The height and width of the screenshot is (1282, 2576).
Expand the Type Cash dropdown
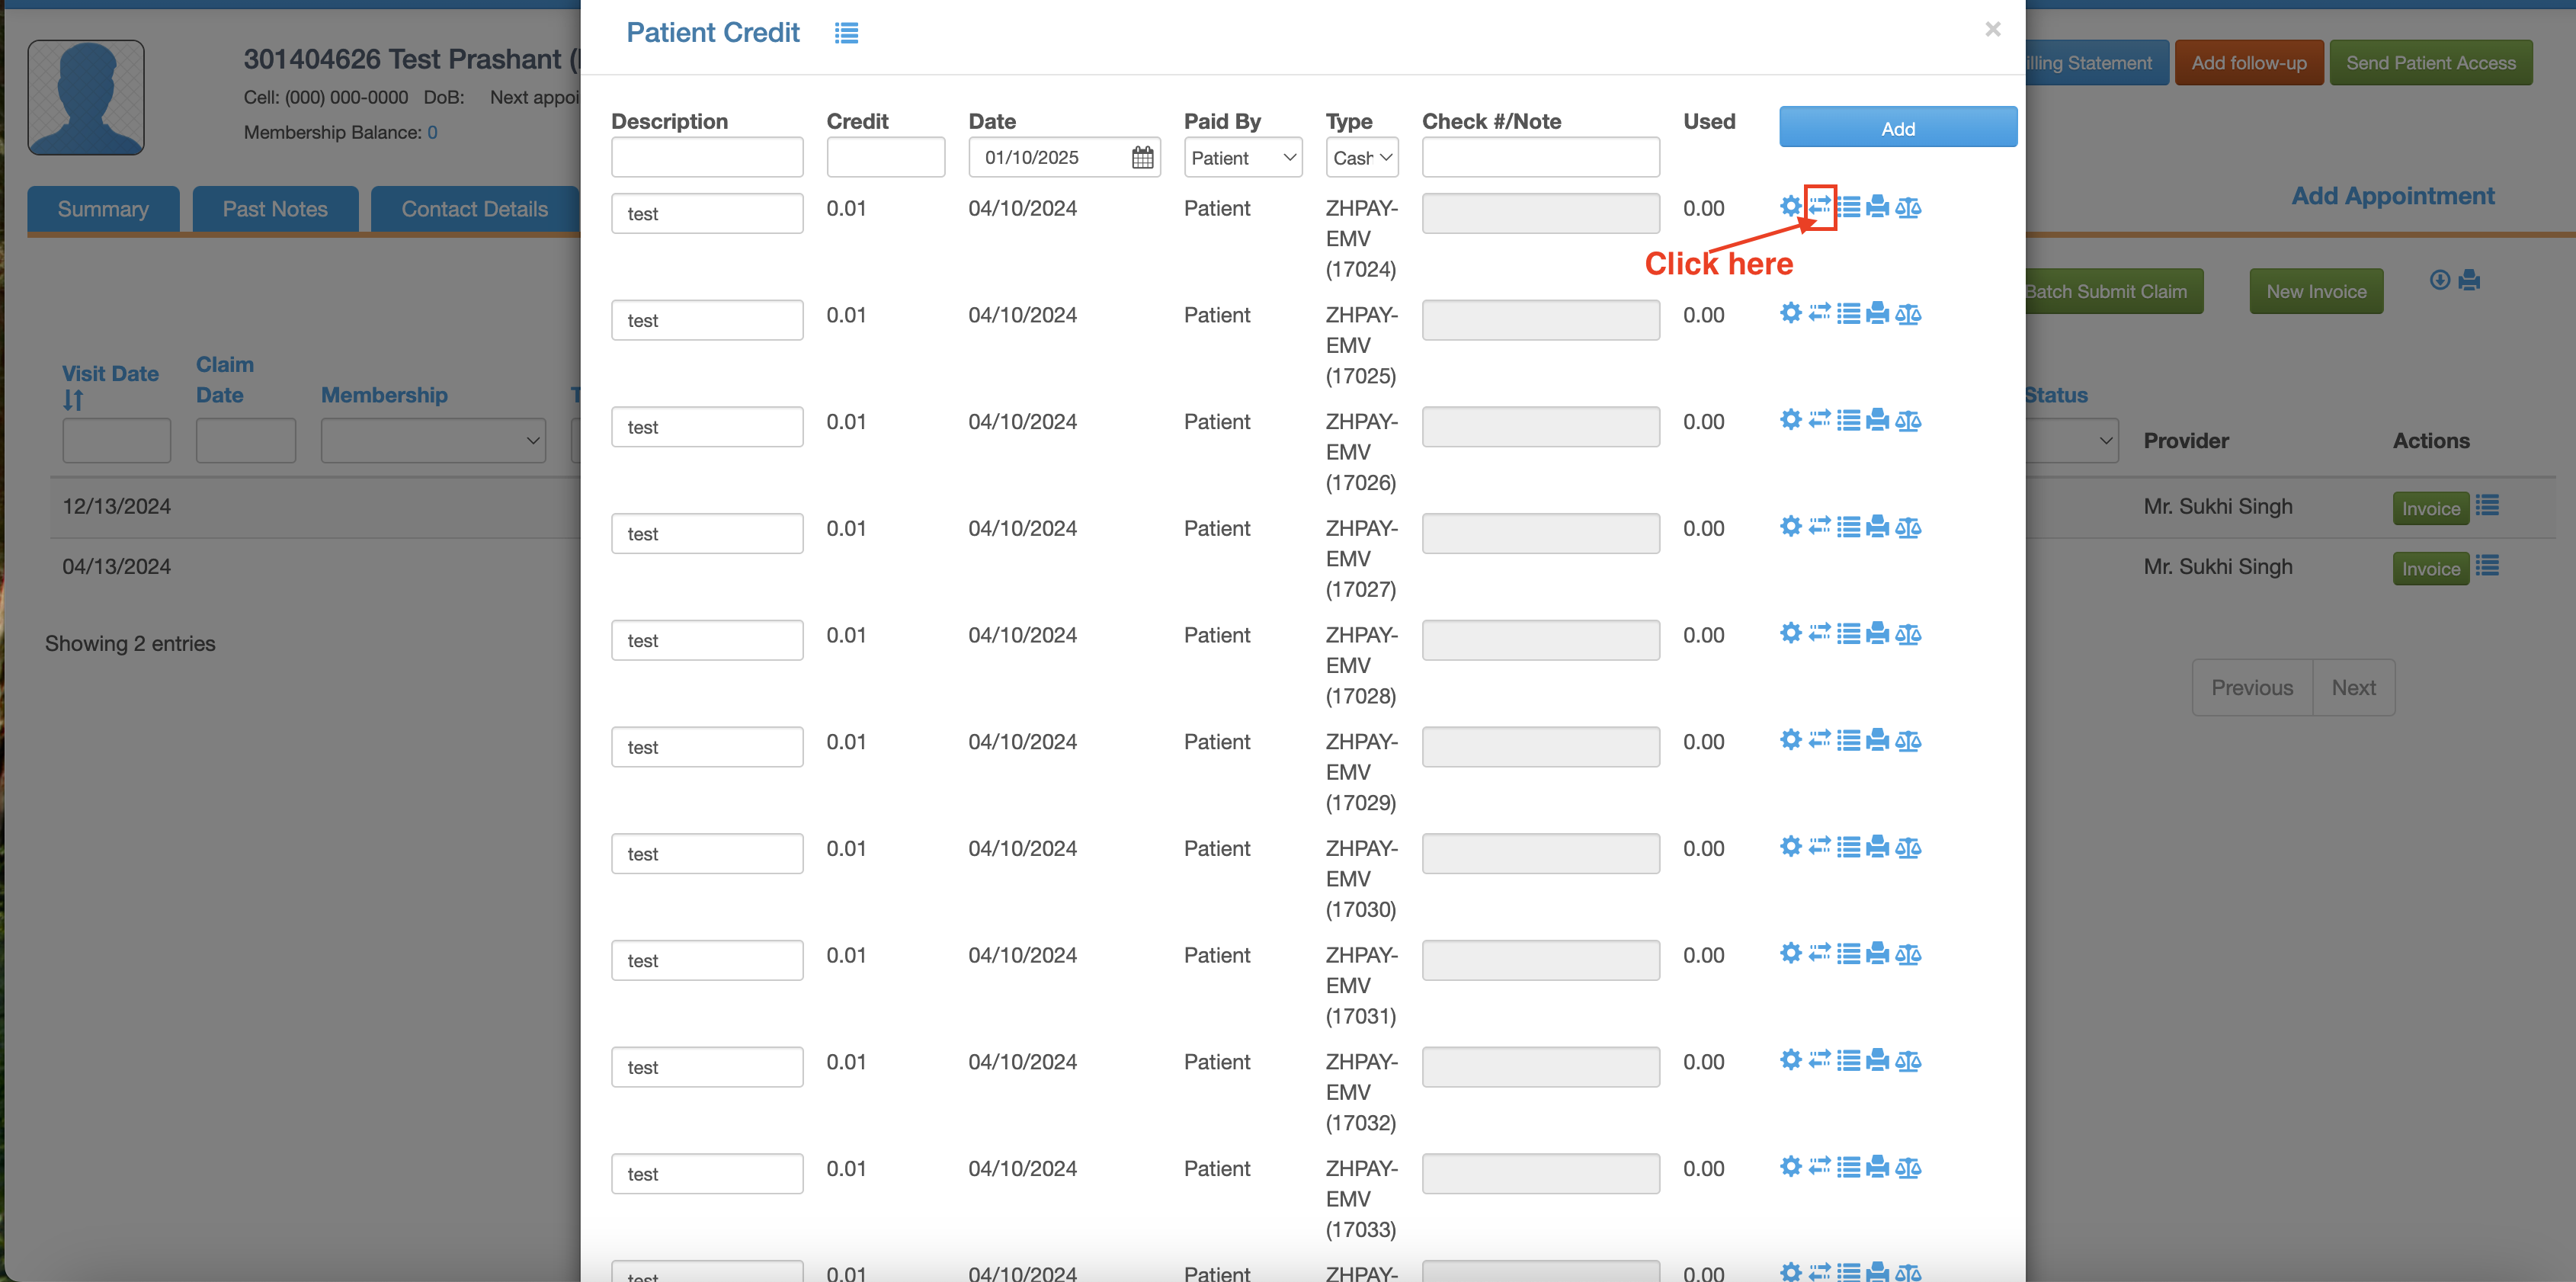pos(1362,157)
